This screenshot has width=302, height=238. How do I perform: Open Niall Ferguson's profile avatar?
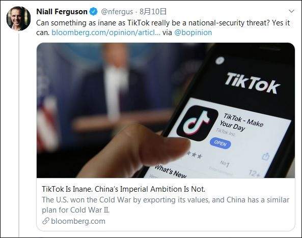coord(18,19)
